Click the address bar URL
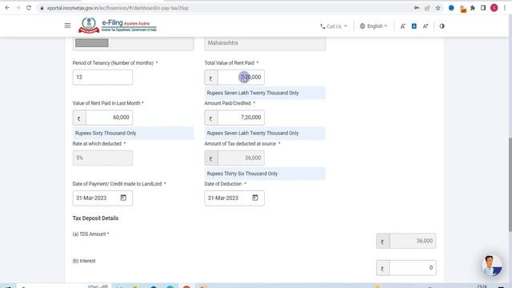512x288 pixels. [118, 8]
